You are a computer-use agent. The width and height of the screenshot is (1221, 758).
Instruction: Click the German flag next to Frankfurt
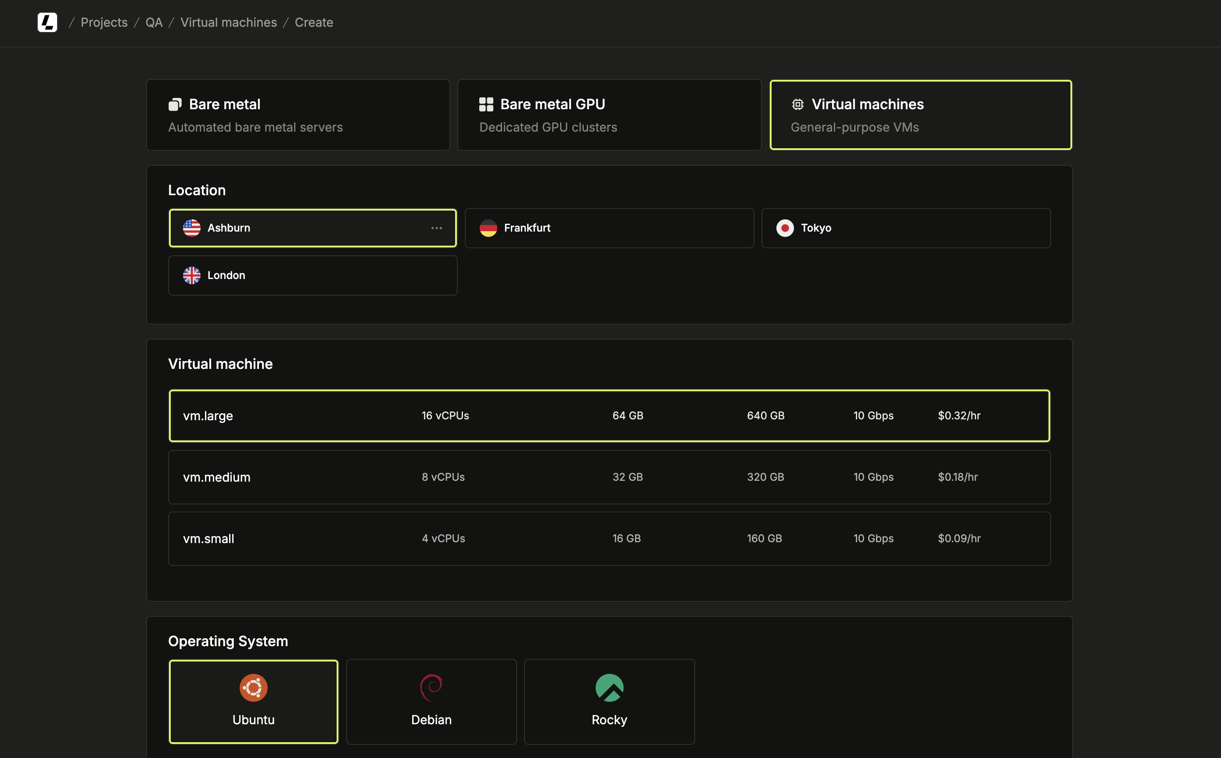click(x=488, y=228)
